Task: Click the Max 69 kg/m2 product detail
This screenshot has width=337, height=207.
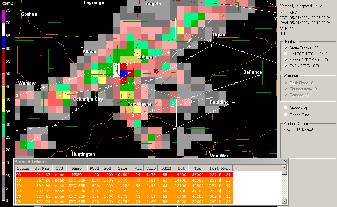Action: point(298,130)
